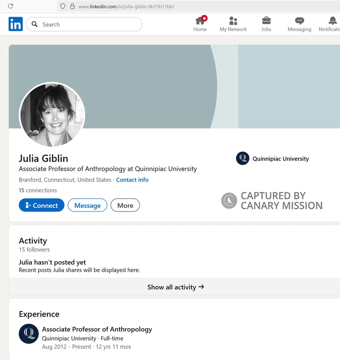Screen dimensions: 340x360
Task: Click the 15 connections text
Action: point(38,190)
